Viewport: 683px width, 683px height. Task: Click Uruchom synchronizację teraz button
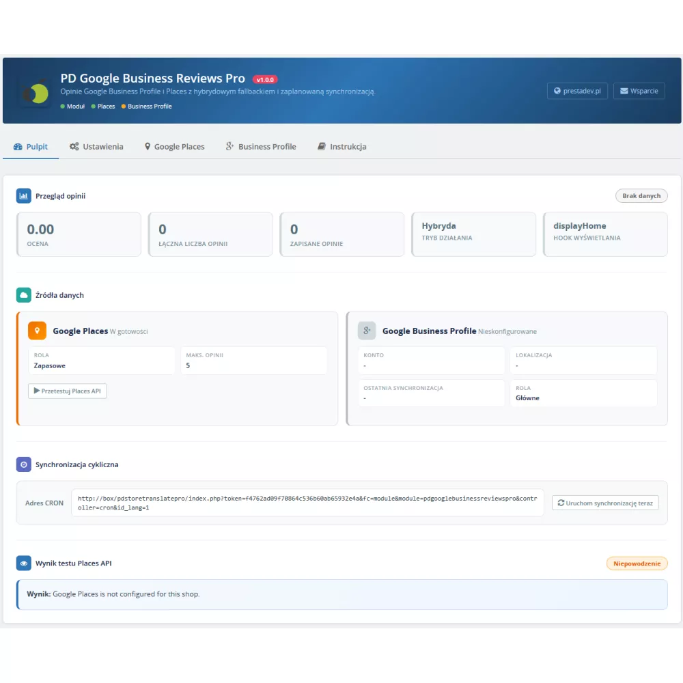(605, 503)
